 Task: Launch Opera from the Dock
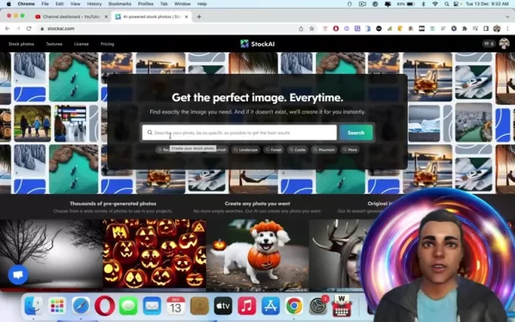coord(105,306)
